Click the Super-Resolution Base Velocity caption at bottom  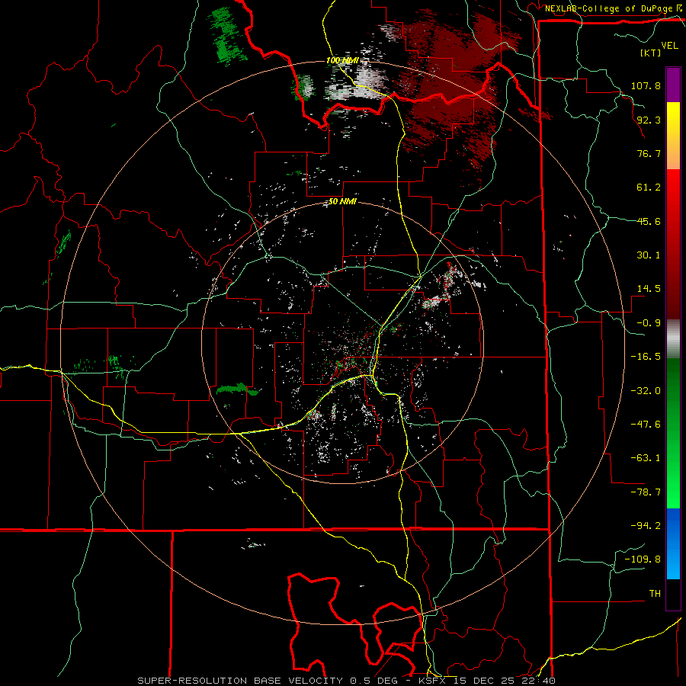coord(347,681)
